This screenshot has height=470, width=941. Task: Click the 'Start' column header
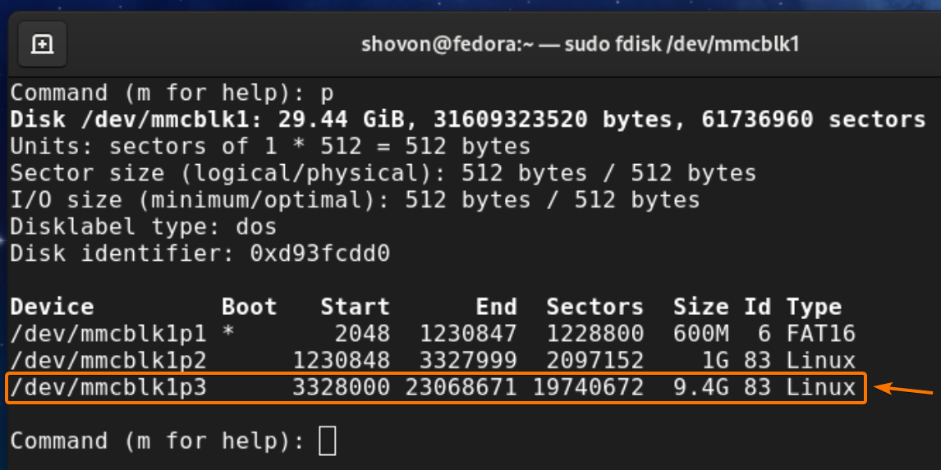pos(355,307)
